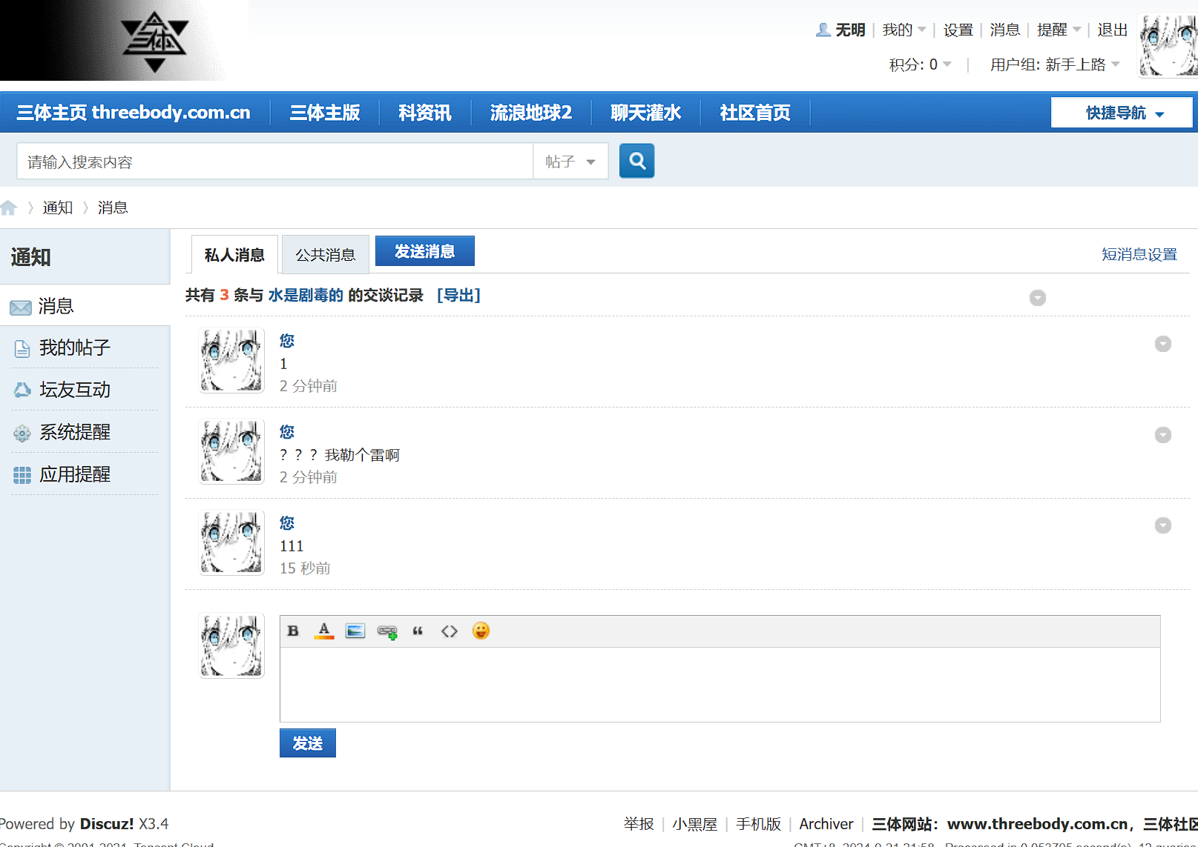Click the 无明 username link
This screenshot has width=1198, height=847.
[x=850, y=30]
